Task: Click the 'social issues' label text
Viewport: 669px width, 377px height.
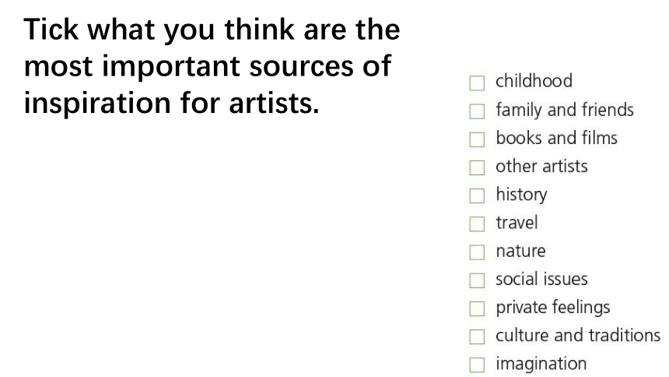Action: [x=541, y=279]
